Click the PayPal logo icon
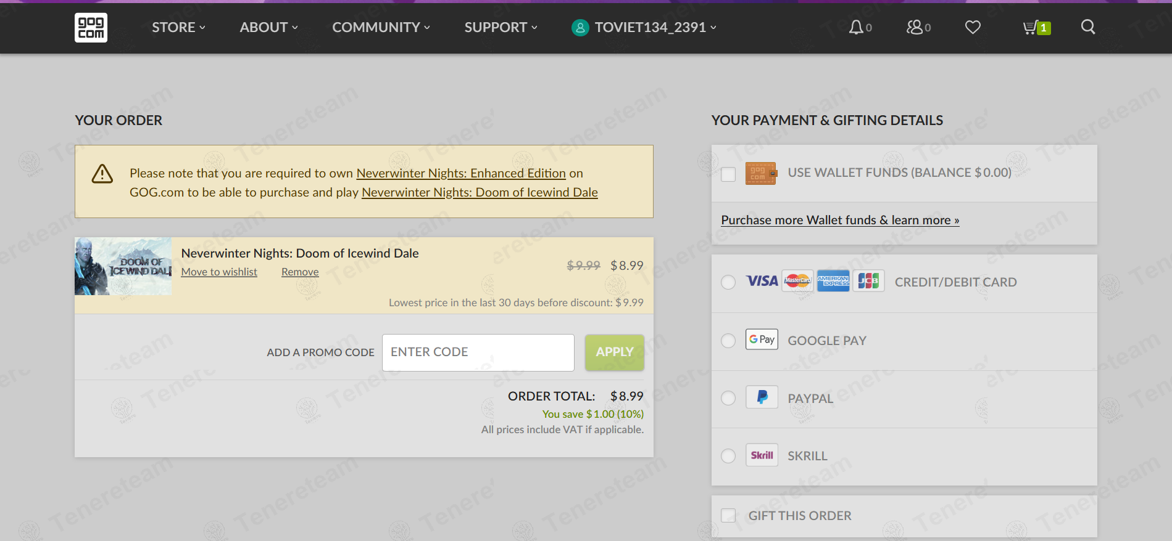The image size is (1172, 541). pyautogui.click(x=762, y=397)
